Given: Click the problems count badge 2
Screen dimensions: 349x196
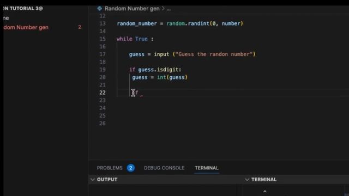Looking at the screenshot, I should pyautogui.click(x=131, y=168).
